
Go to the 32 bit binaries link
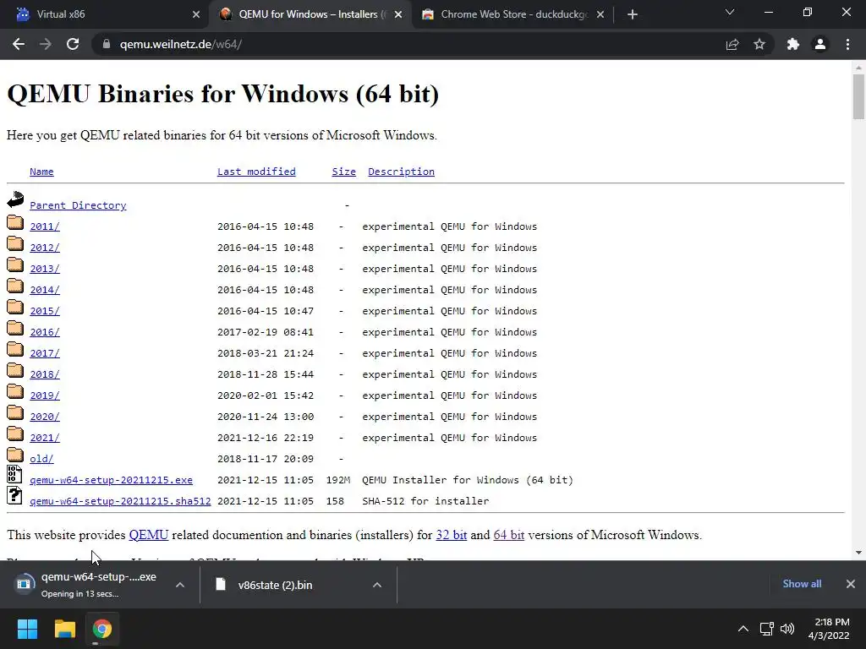(452, 535)
